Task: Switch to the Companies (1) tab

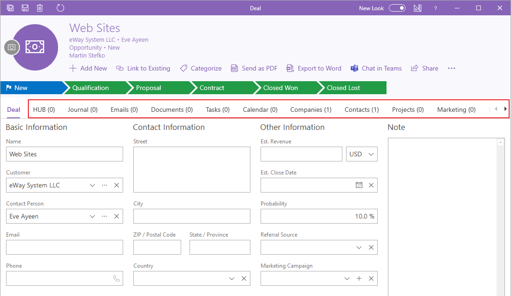Action: pyautogui.click(x=311, y=110)
